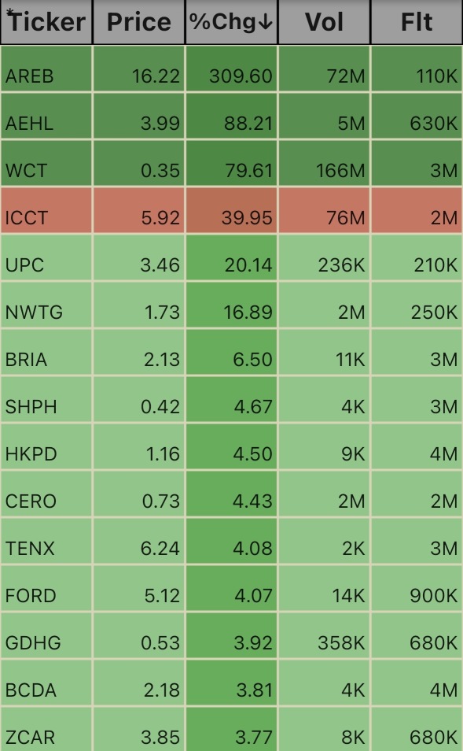The width and height of the screenshot is (463, 751).
Task: Sort by the Vol column header
Action: (324, 22)
